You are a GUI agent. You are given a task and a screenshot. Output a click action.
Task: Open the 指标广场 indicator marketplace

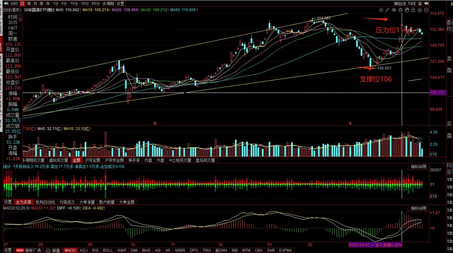33,250
